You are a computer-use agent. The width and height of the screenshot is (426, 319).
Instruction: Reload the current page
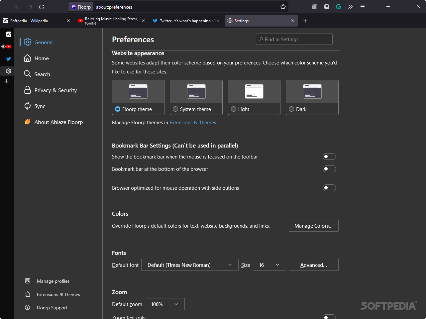pos(42,7)
